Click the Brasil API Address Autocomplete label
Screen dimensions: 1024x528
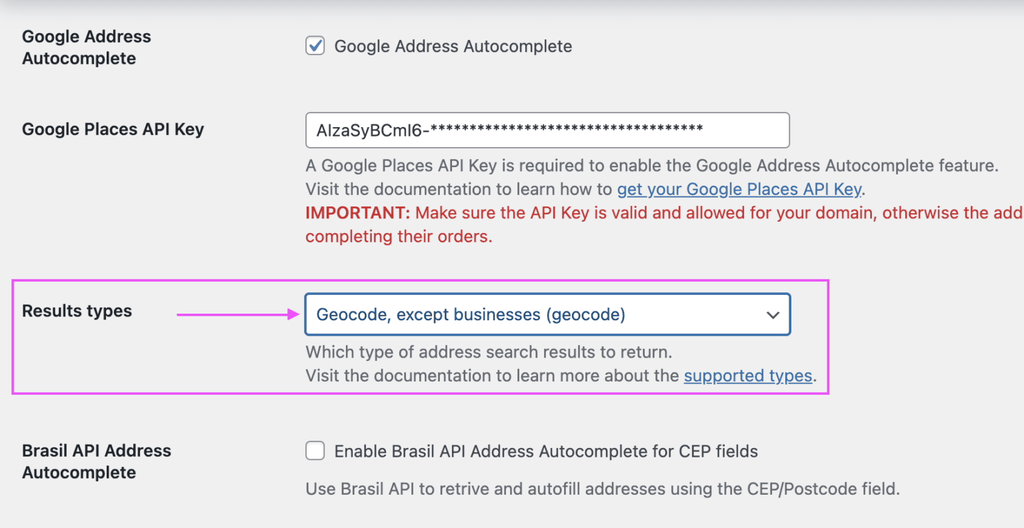click(97, 461)
